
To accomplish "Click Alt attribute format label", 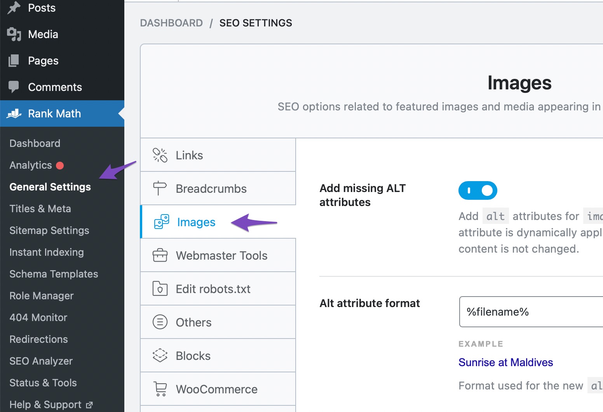I will pyautogui.click(x=369, y=303).
